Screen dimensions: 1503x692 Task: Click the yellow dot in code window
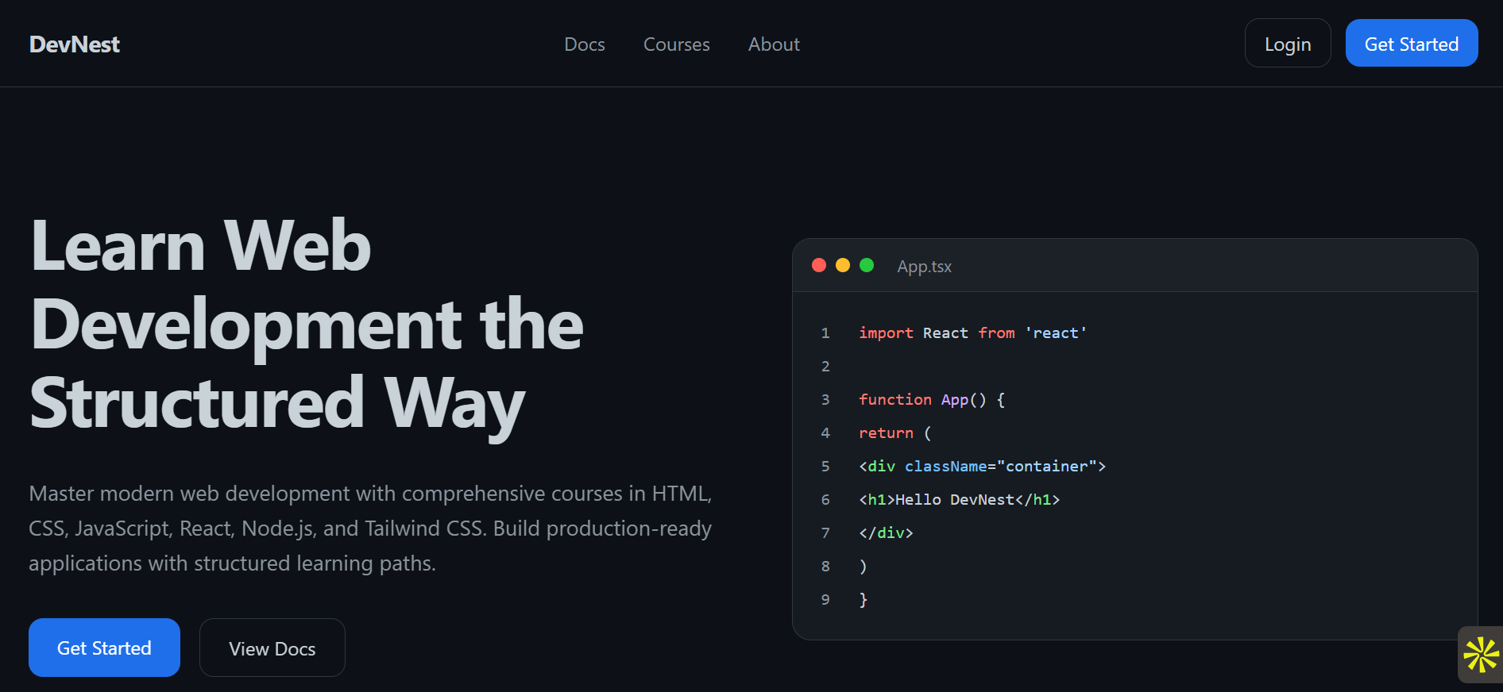[843, 265]
